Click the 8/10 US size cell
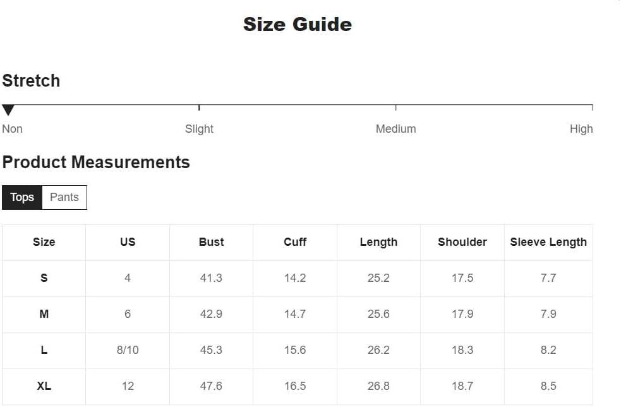The height and width of the screenshot is (407, 621). click(x=128, y=350)
